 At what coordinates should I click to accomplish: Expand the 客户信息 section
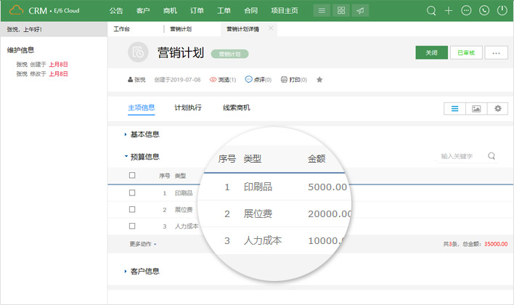point(144,272)
